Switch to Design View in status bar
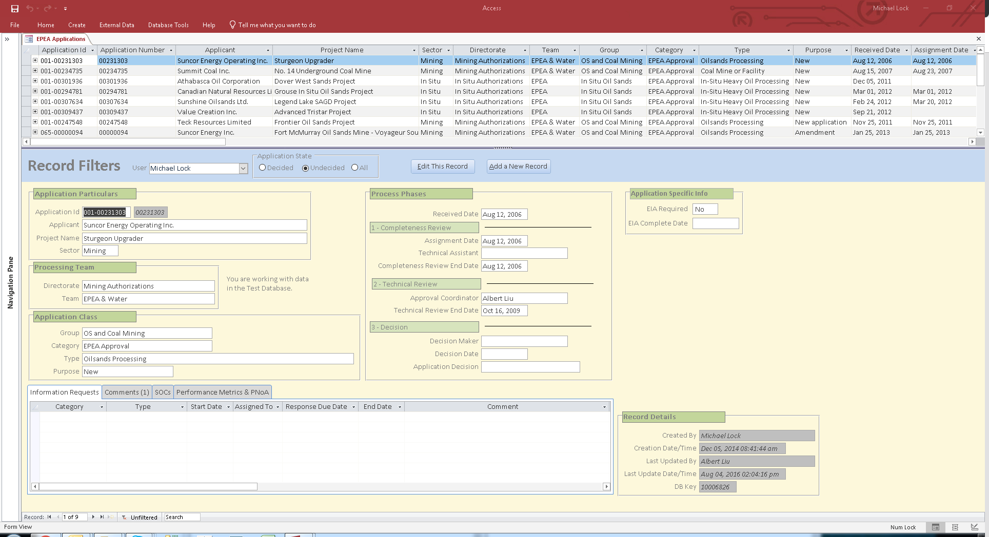This screenshot has width=989, height=537. [x=974, y=527]
